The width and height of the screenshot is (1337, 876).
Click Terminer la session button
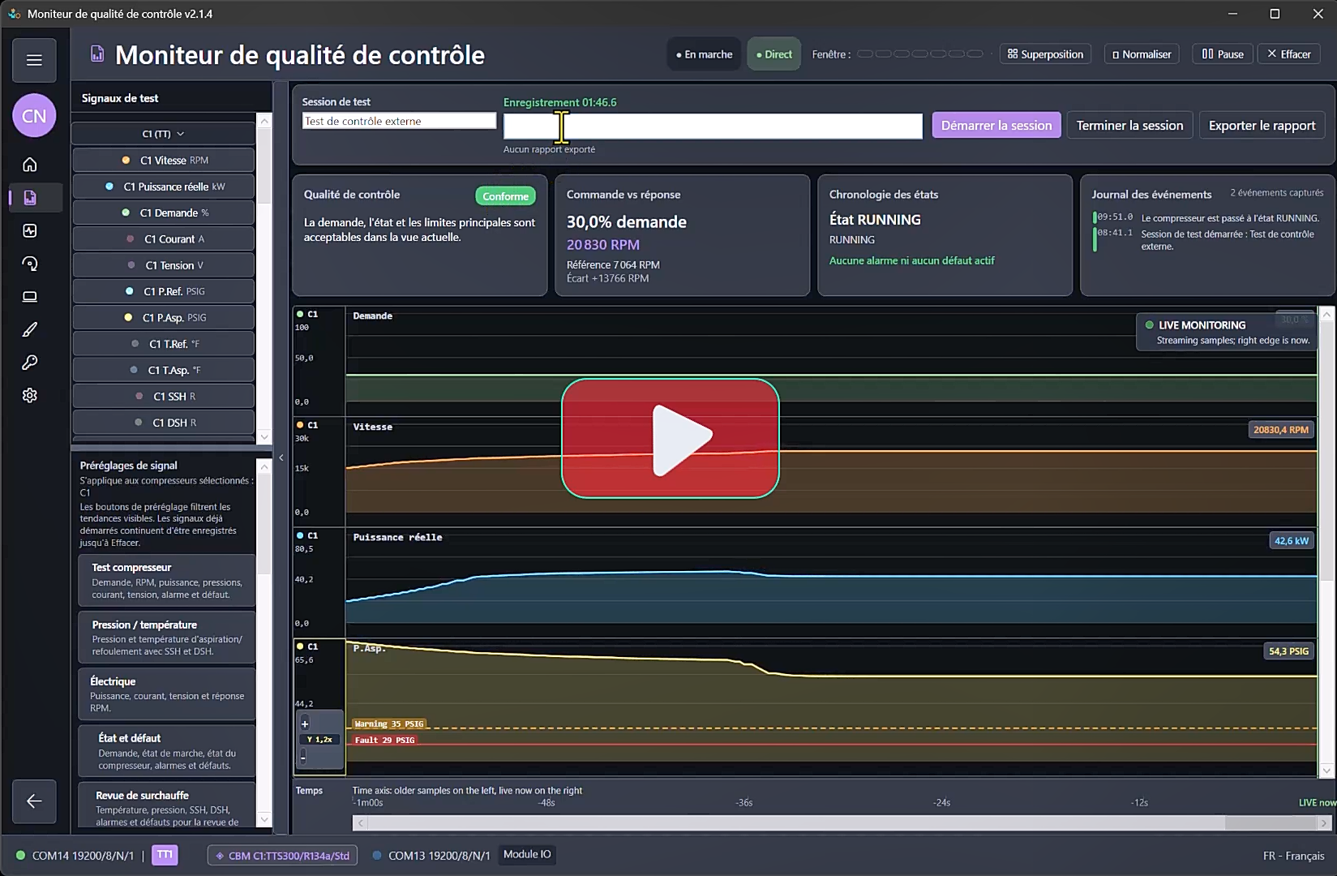1129,126
